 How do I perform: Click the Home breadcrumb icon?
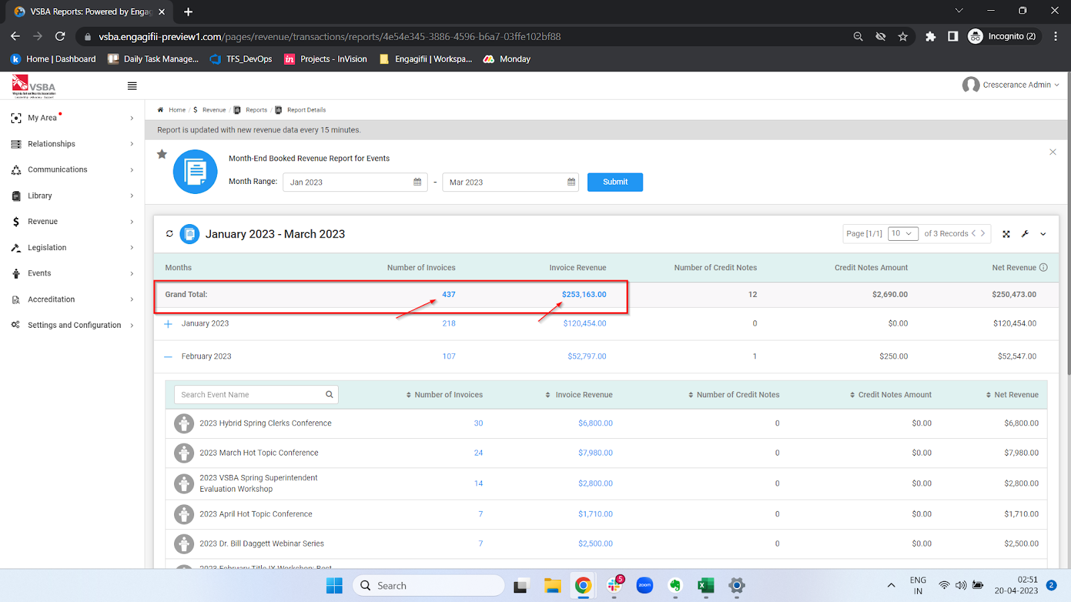point(161,109)
